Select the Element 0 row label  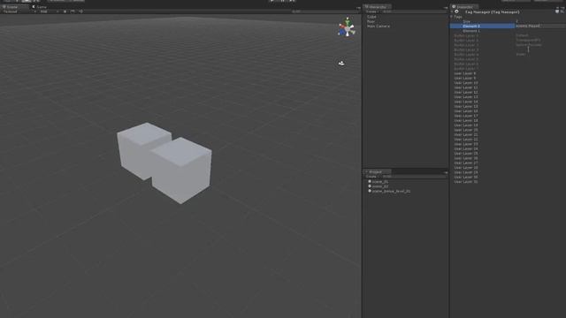471,26
